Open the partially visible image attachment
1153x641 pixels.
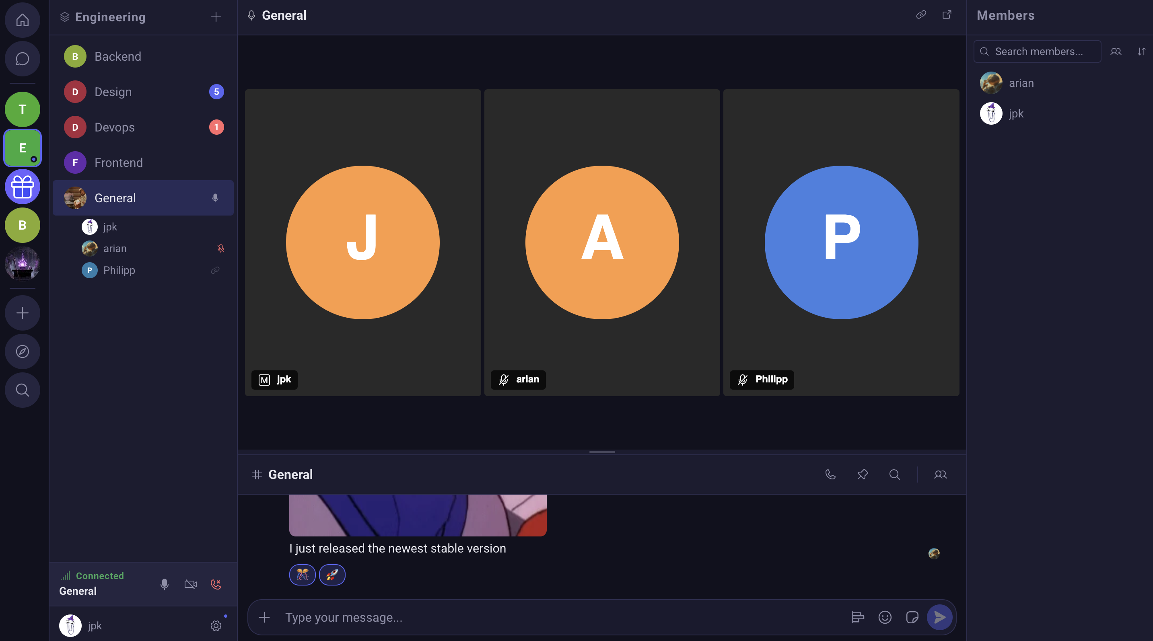click(x=418, y=515)
